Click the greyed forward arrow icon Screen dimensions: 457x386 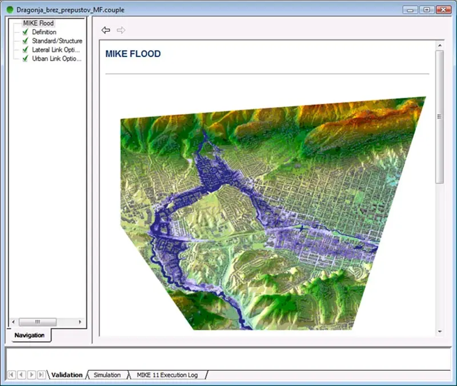coord(121,30)
